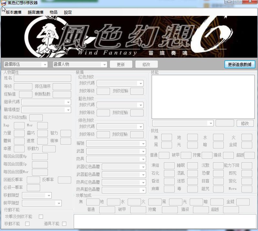Image resolution: width=258 pixels, height=231 pixels.
Task: Click the 紅色刻紋 刻紋等級 input field
Action: pos(103,91)
